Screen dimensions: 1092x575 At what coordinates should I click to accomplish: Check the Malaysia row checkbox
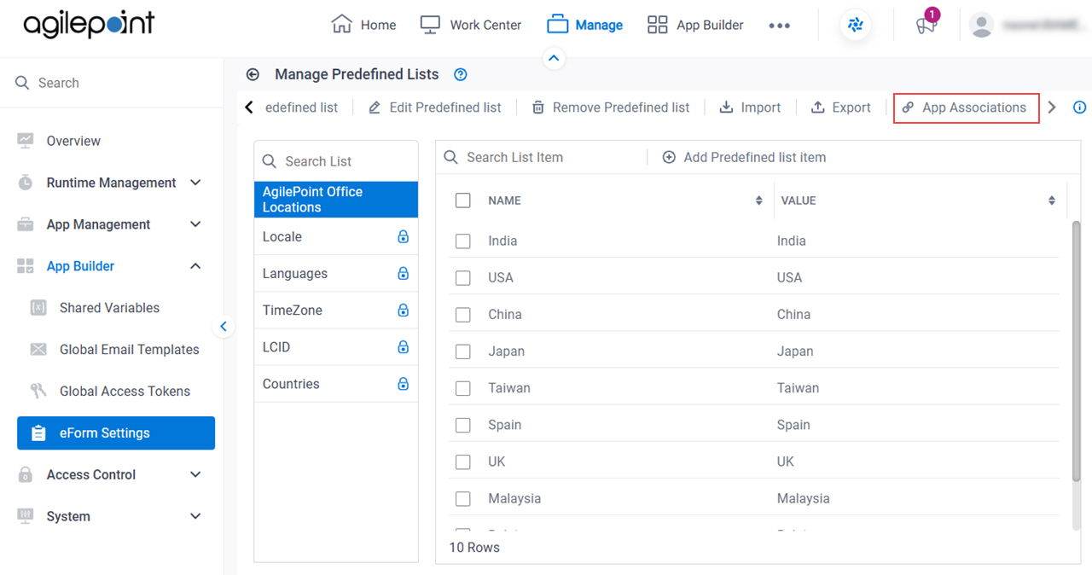click(x=463, y=498)
